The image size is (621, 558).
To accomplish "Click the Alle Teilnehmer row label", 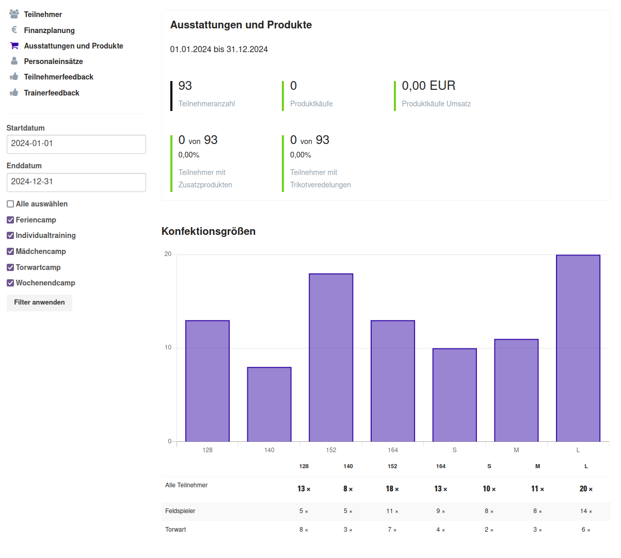I will click(x=186, y=485).
